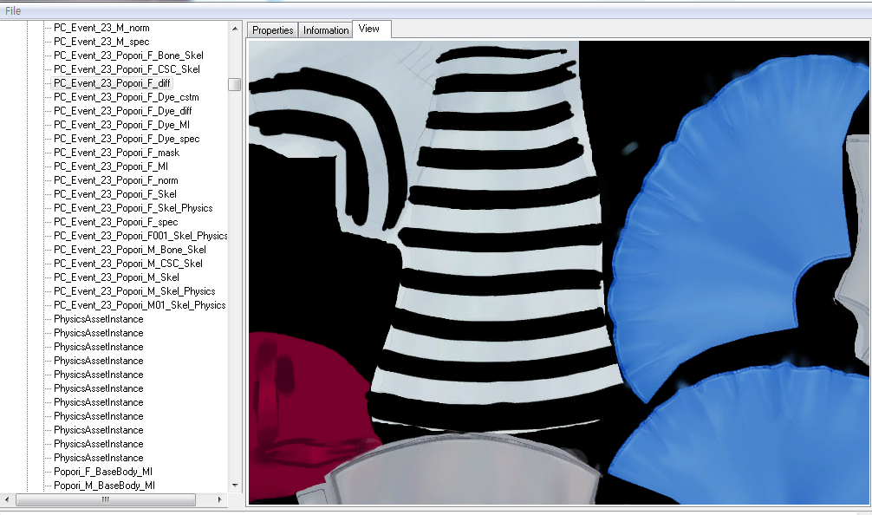The width and height of the screenshot is (872, 515).
Task: Select the View tab
Action: click(369, 29)
